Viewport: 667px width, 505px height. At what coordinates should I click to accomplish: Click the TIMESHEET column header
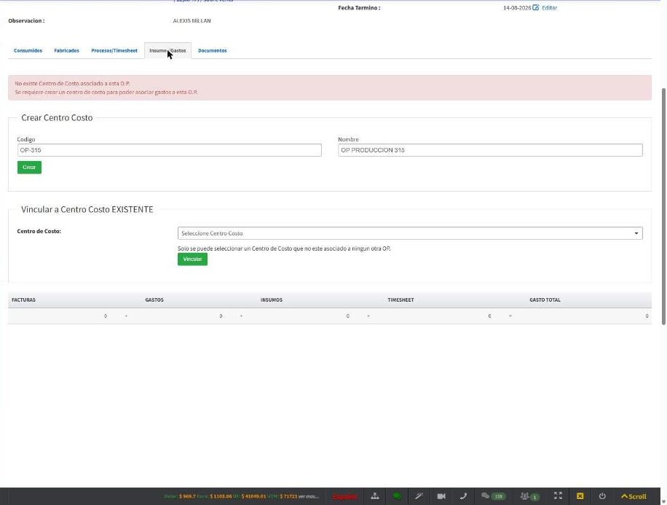pyautogui.click(x=400, y=300)
